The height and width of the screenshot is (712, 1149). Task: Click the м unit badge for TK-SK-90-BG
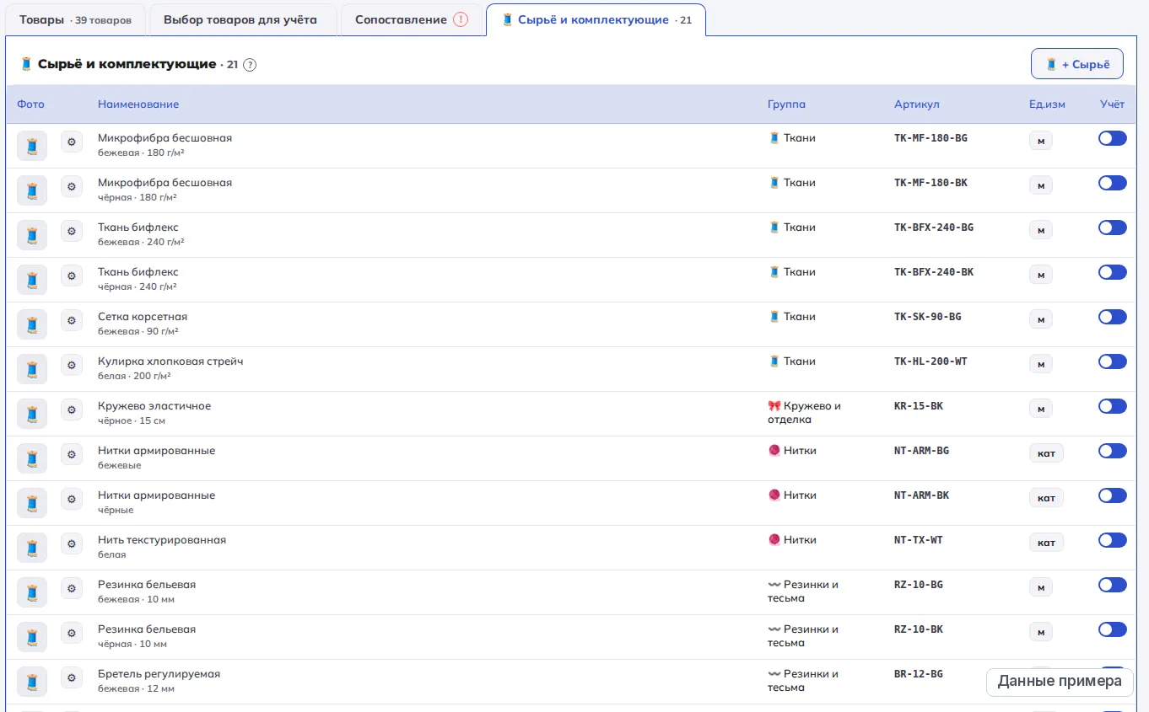[1040, 320]
